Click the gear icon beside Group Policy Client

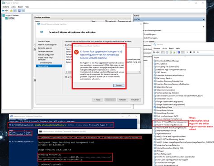[x=155, y=107]
